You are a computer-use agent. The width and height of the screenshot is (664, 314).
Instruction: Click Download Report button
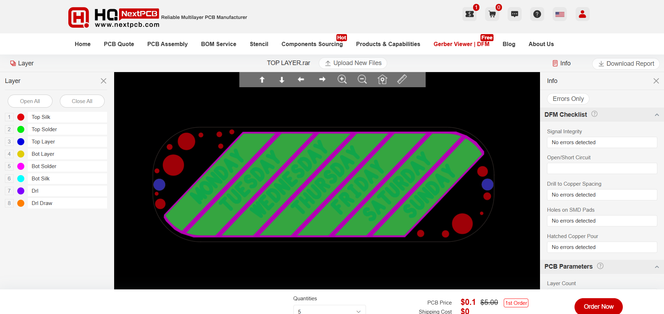[626, 64]
